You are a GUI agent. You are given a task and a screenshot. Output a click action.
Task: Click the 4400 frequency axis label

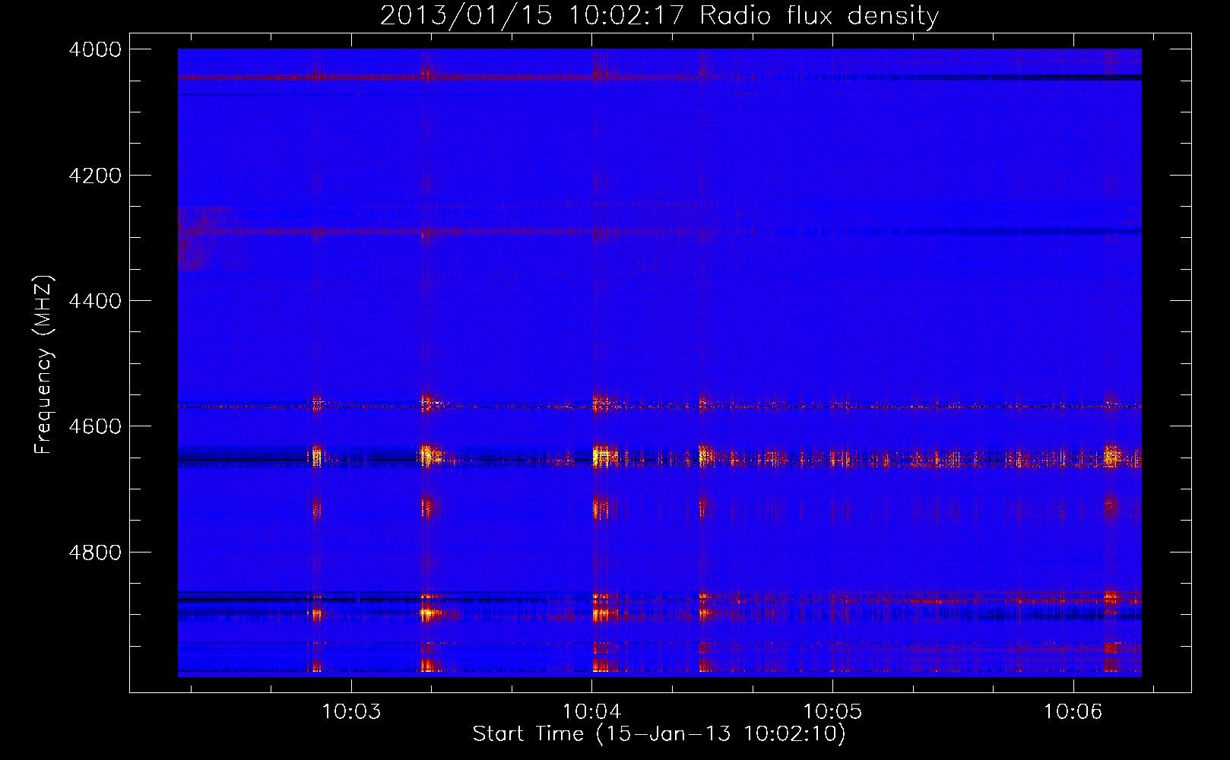click(x=95, y=301)
